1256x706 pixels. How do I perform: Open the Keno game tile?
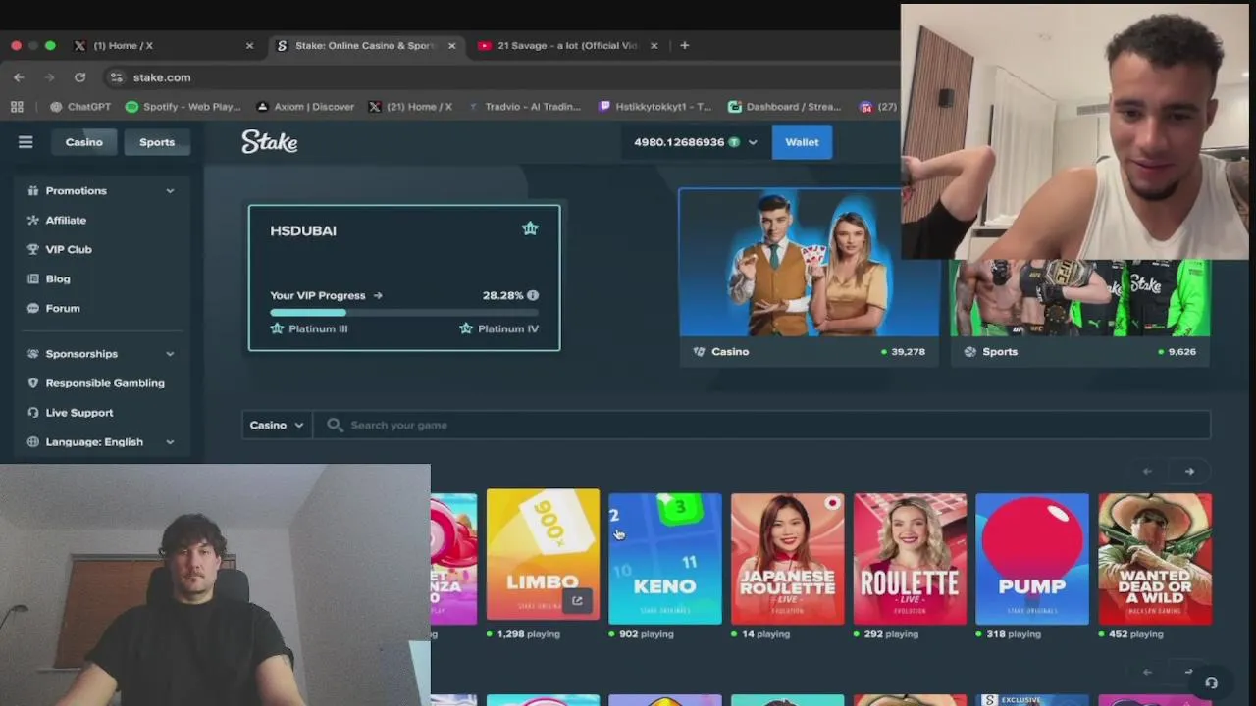(665, 559)
